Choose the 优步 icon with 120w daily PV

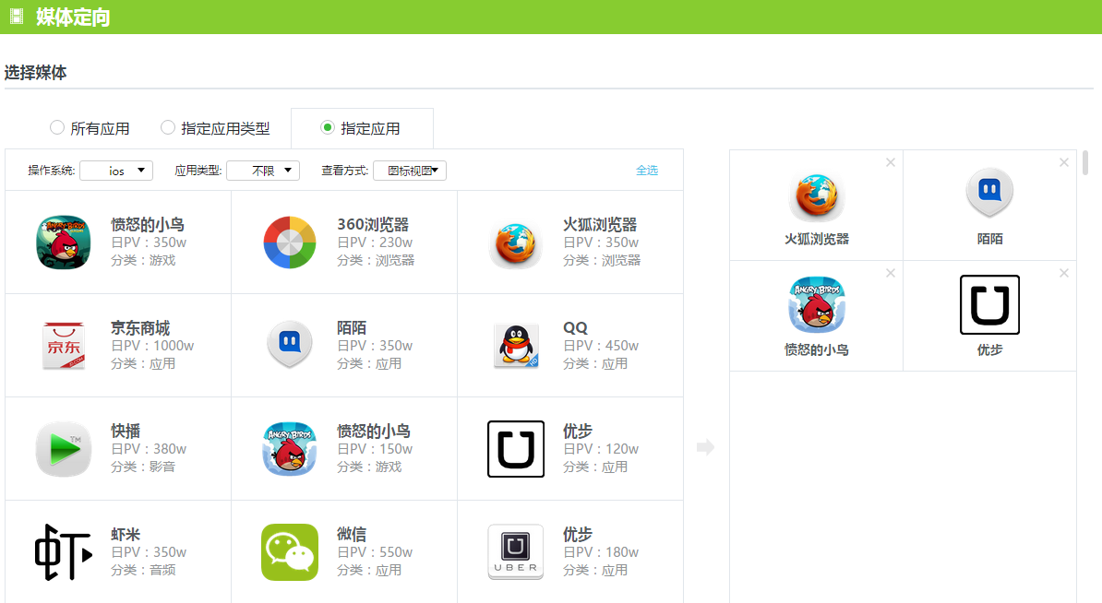click(516, 449)
